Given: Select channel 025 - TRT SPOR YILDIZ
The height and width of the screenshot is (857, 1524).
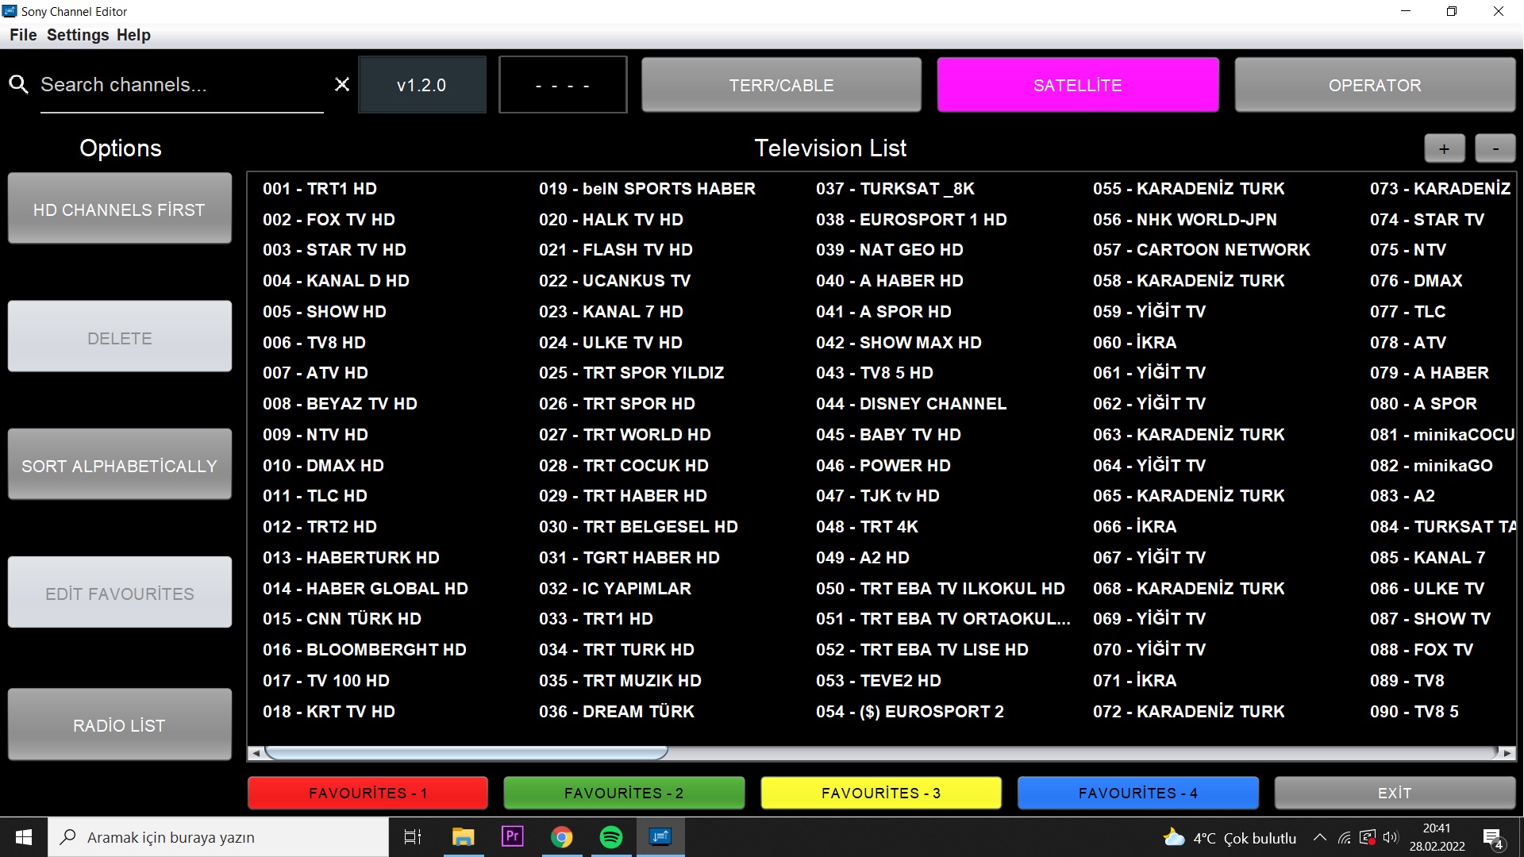Looking at the screenshot, I should coord(631,373).
